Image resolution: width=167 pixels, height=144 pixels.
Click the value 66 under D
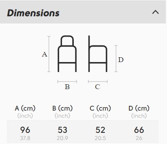139,130
